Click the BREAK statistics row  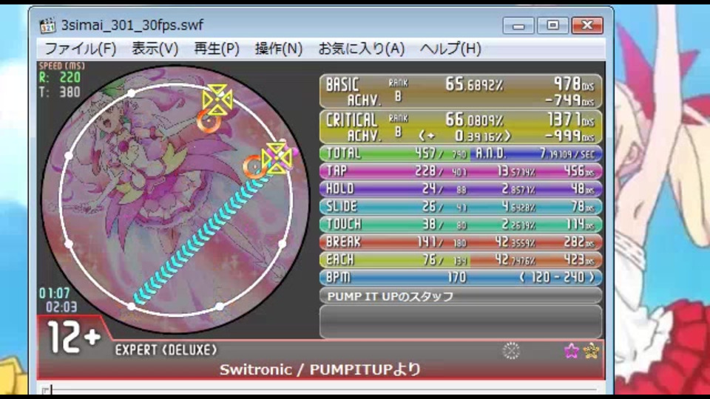pos(461,242)
